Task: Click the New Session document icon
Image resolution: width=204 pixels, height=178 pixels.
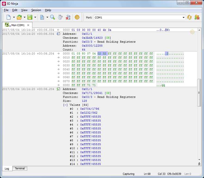Action: click(x=9, y=17)
